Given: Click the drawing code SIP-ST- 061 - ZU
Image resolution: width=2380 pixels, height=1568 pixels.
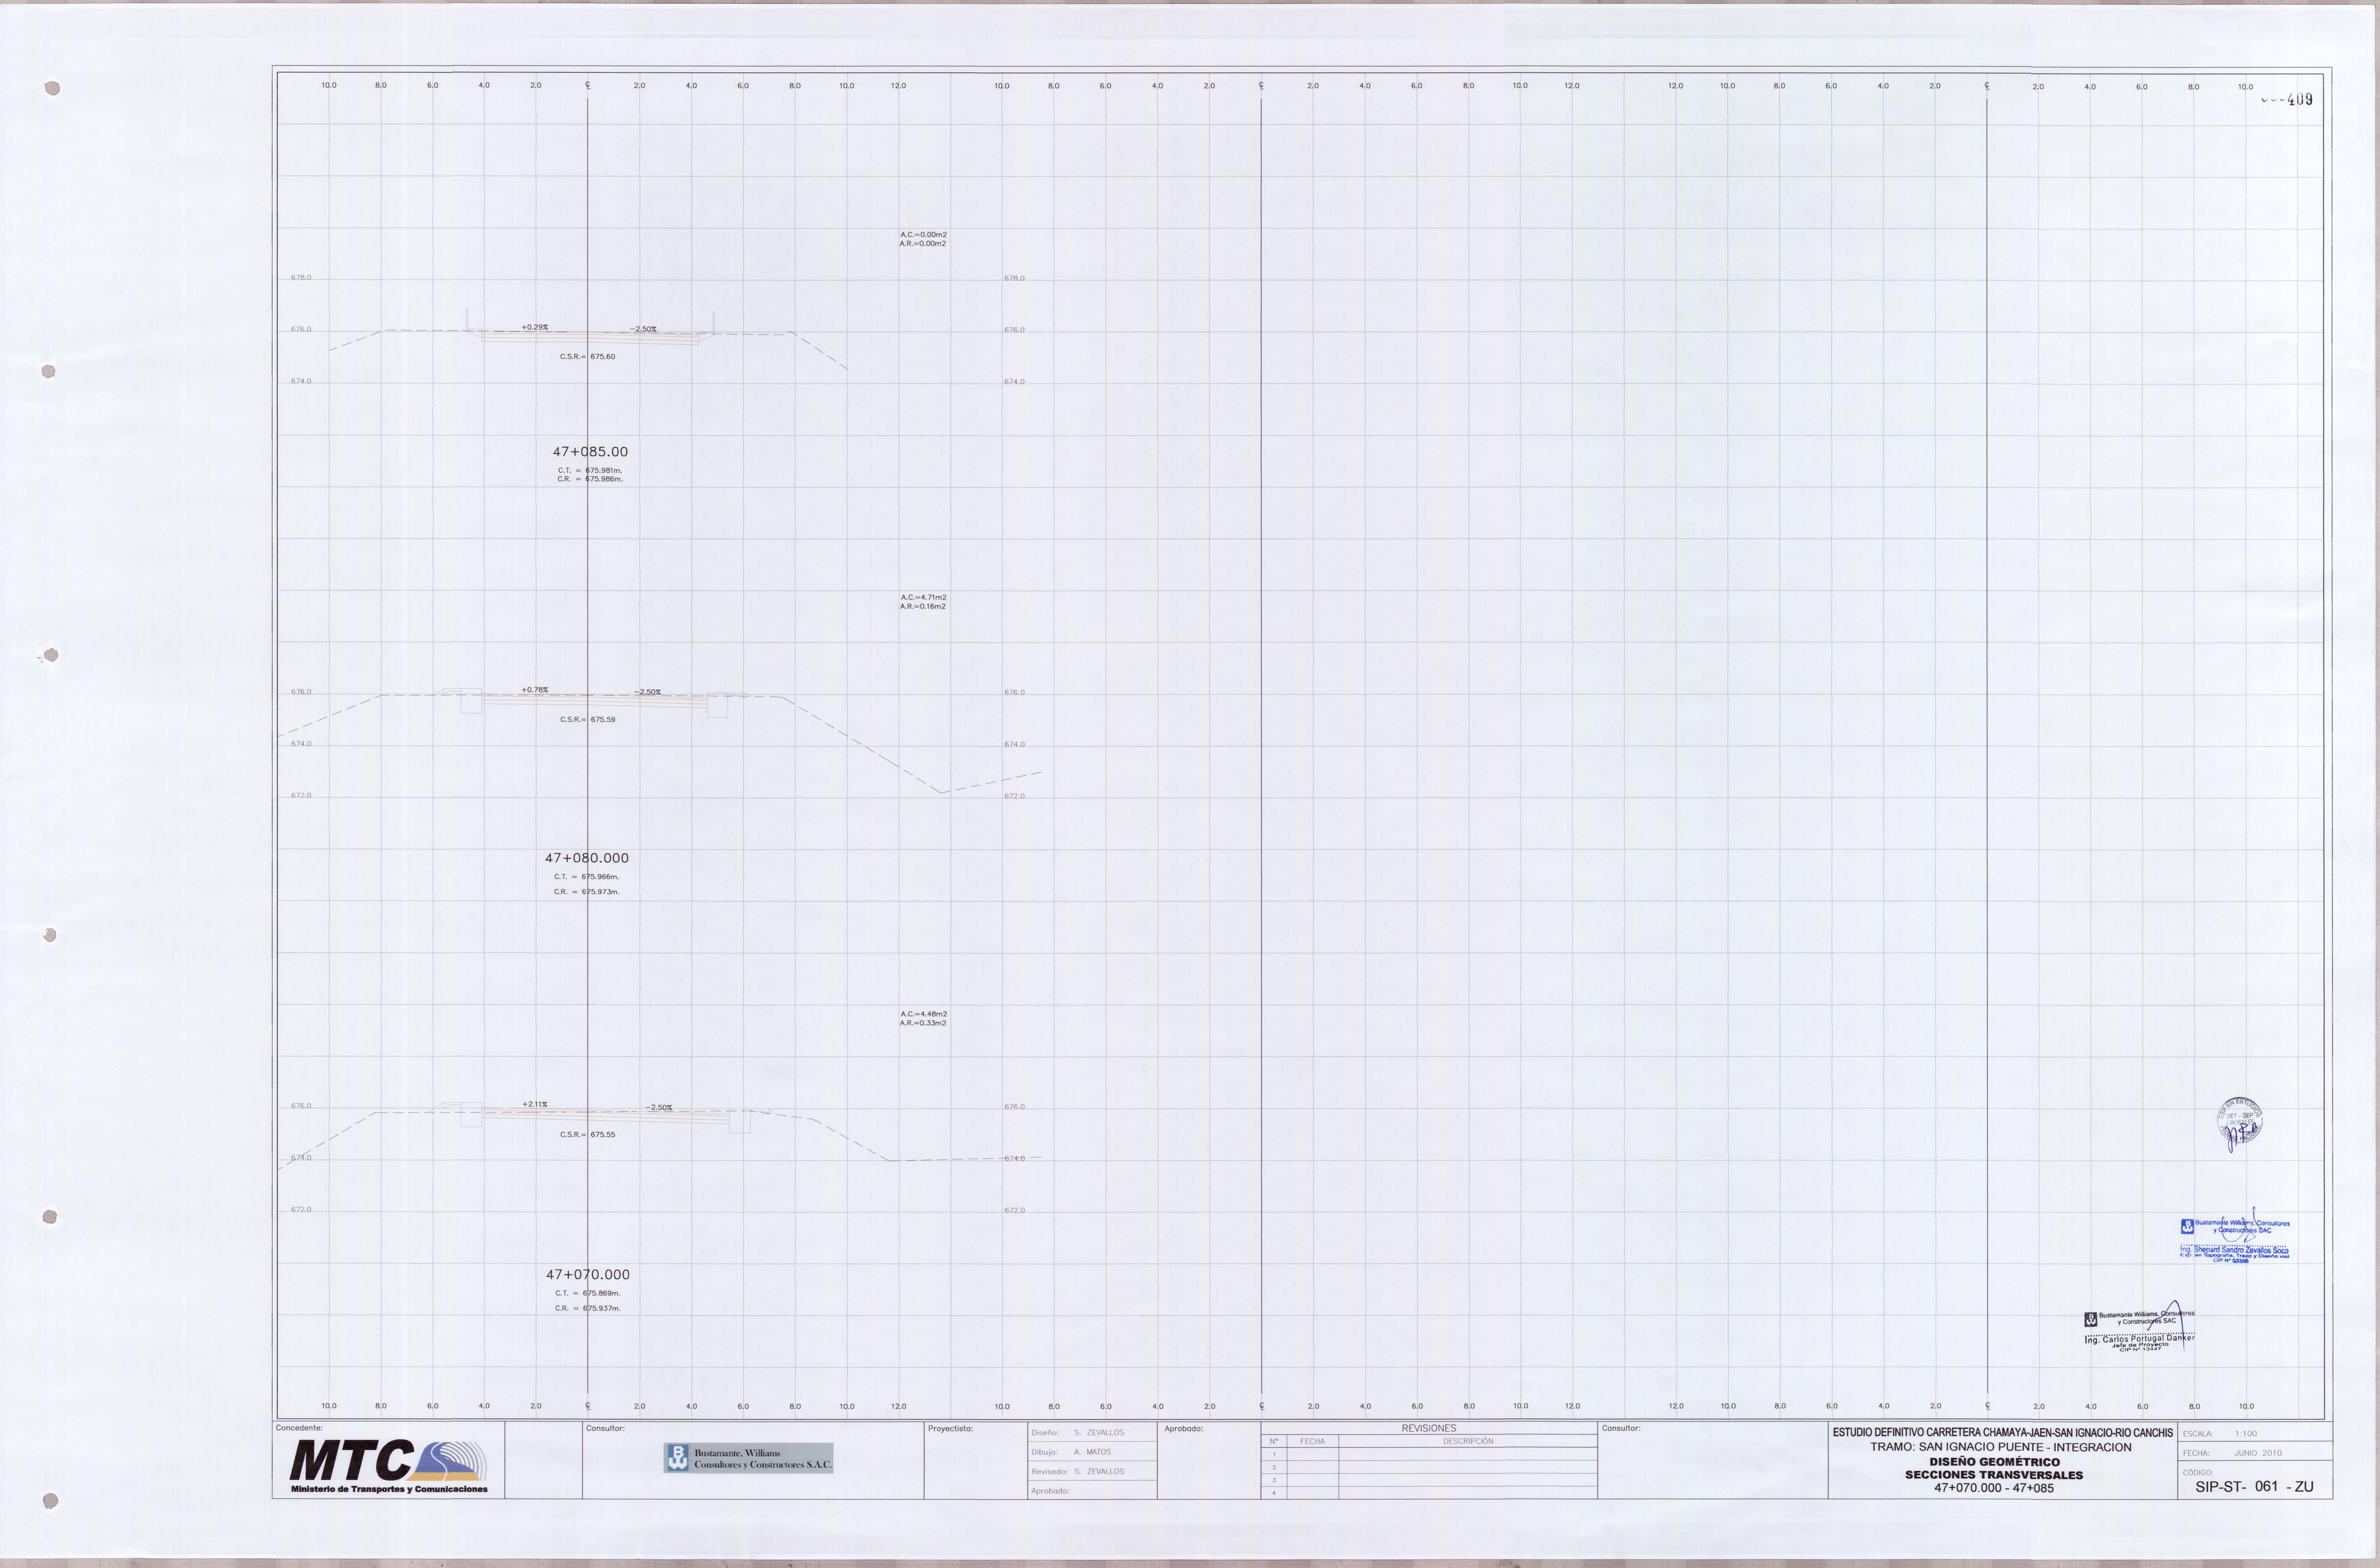Looking at the screenshot, I should (2255, 1487).
